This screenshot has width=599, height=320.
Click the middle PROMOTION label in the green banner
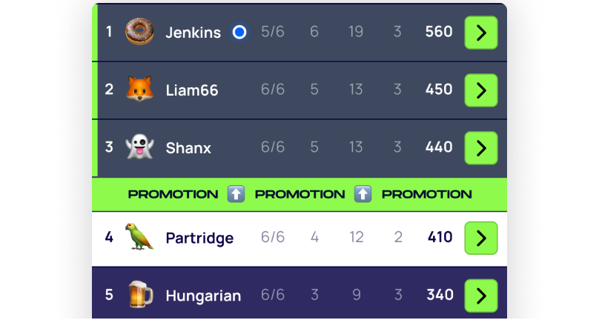(x=300, y=194)
